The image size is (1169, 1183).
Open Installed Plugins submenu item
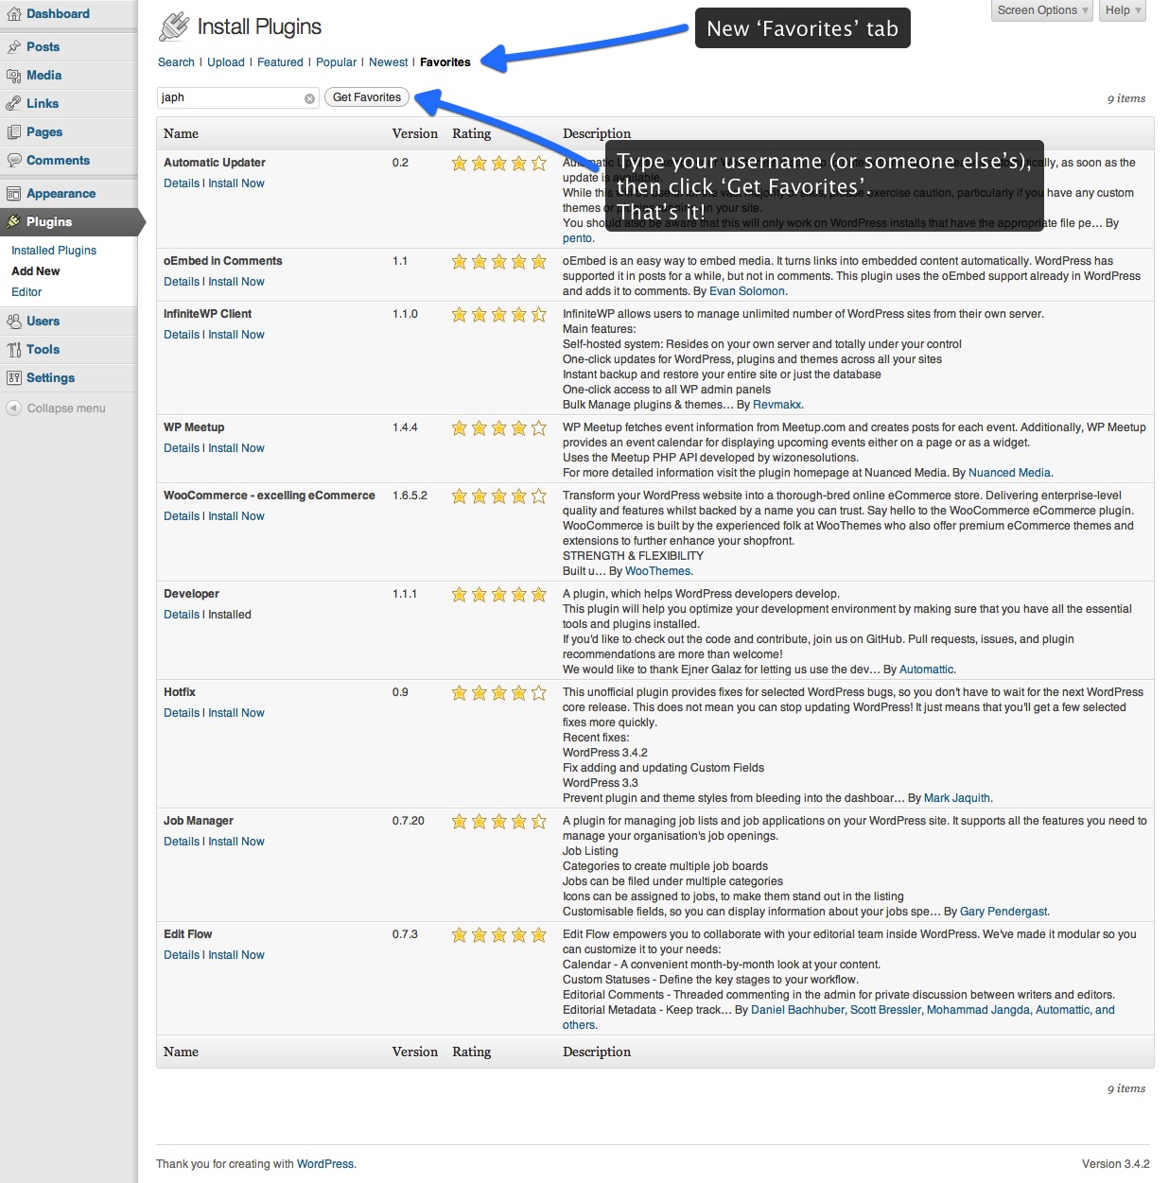coord(54,251)
